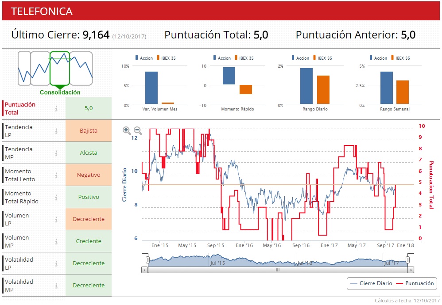Screen dimensions: 442x305
Task: Toggle IBEX 35 legend in Rango Diario chart
Action: click(322, 58)
